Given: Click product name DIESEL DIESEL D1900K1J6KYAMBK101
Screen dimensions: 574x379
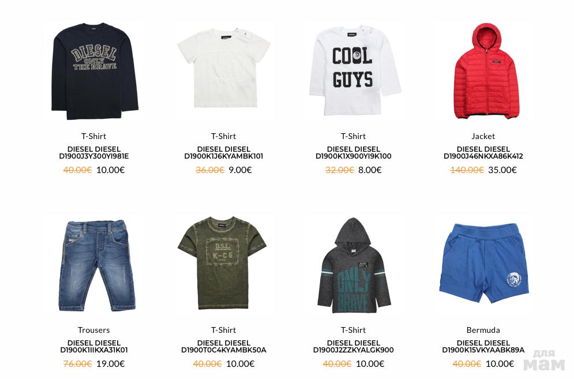Looking at the screenshot, I should (224, 153).
